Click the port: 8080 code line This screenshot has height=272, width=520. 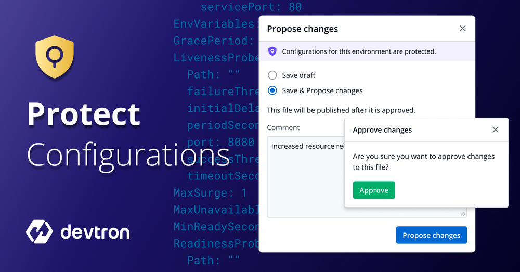tap(220, 142)
